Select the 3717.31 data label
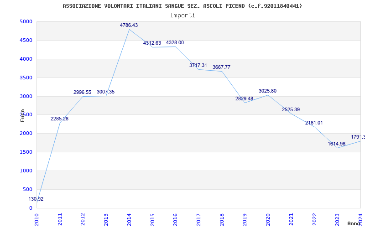Image resolution: width=365 pixels, height=228 pixels. tap(198, 65)
